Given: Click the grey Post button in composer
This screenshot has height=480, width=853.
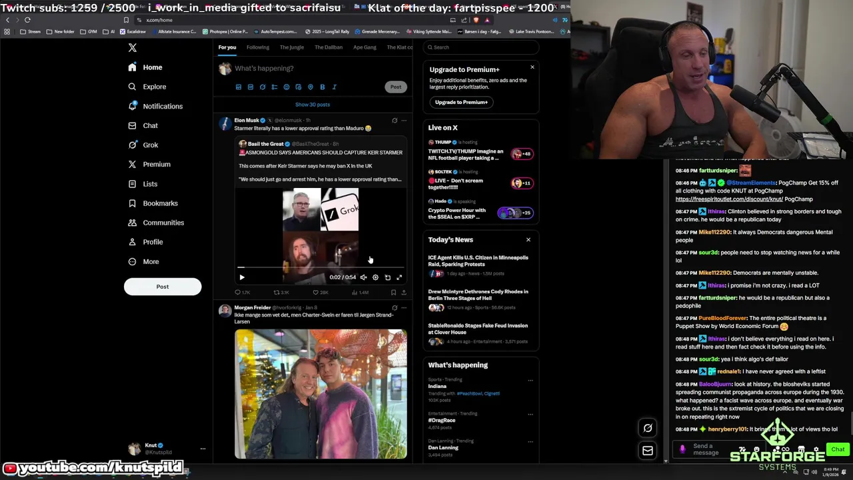Looking at the screenshot, I should click(x=396, y=87).
